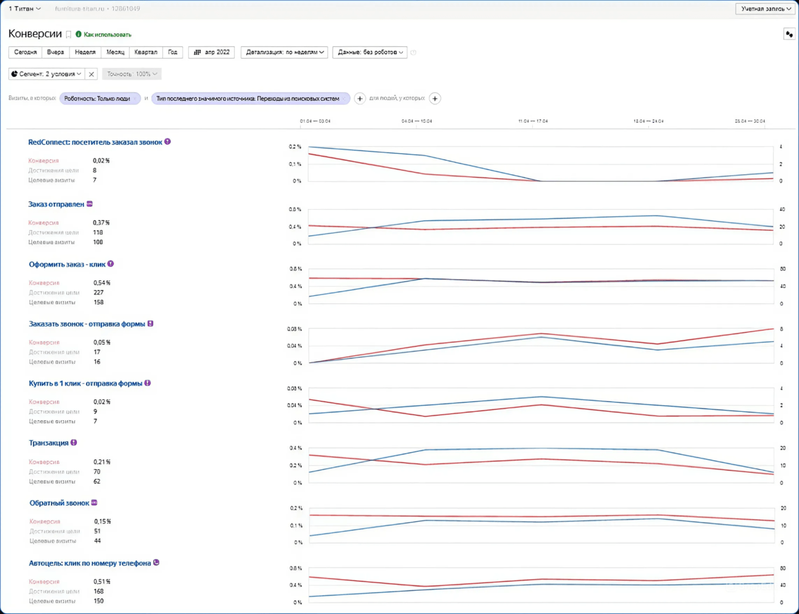Open the Оформить заказ - клик goal link
The width and height of the screenshot is (799, 614).
67,264
